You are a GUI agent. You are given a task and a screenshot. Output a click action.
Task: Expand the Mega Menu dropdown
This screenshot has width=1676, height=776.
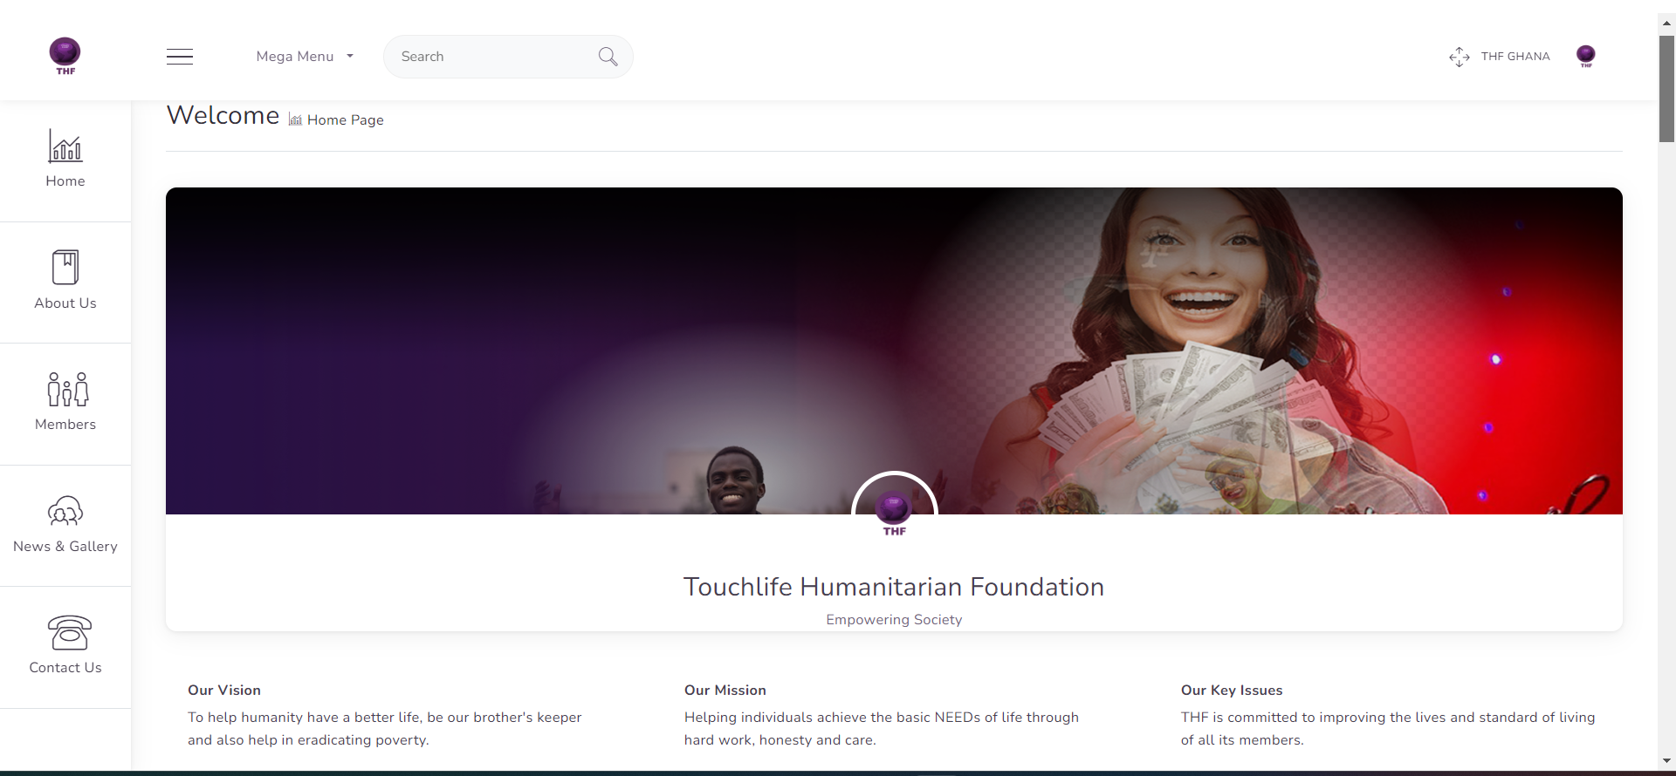305,57
